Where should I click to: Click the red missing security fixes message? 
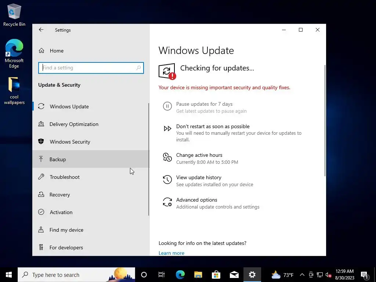pos(224,87)
